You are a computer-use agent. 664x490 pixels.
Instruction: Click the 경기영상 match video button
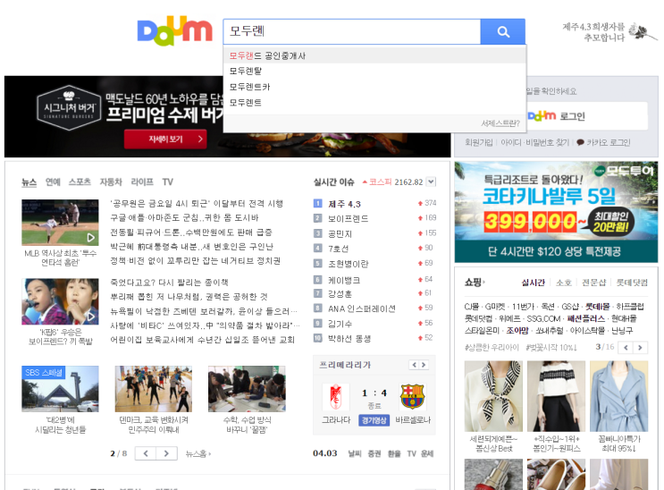pos(374,420)
